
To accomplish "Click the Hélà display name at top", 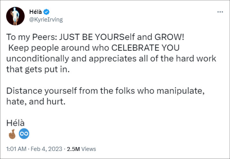I will click(35, 12).
